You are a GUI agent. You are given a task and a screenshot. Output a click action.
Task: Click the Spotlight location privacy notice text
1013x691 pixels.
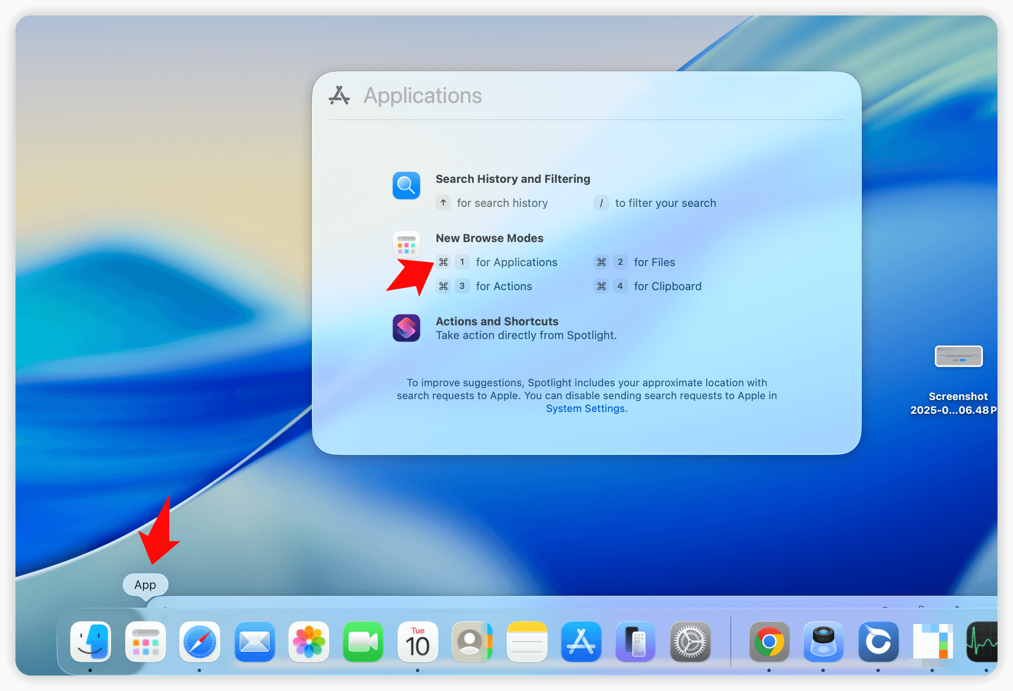pyautogui.click(x=587, y=396)
